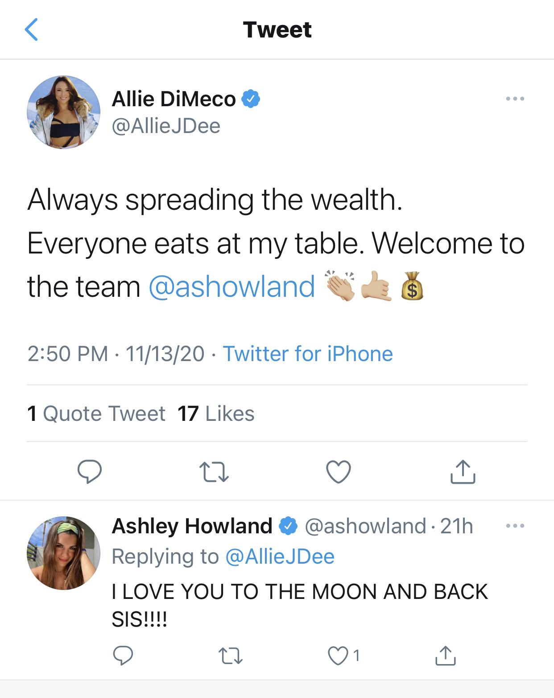Like Allie DiMeco's tweet
The width and height of the screenshot is (554, 698).
[x=339, y=472]
